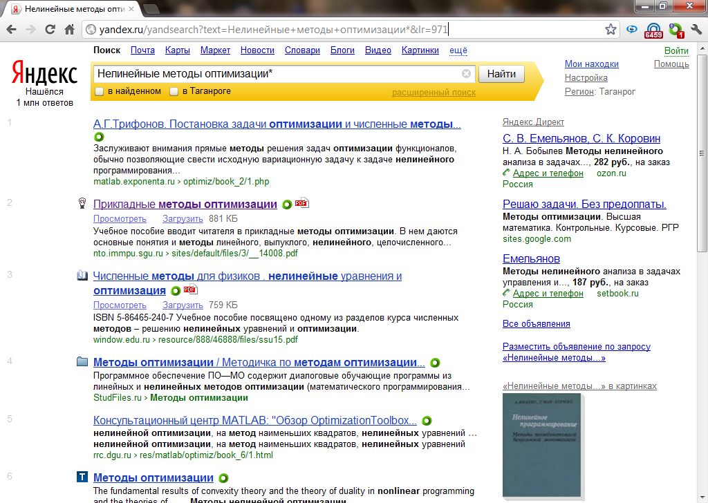Click Войти to sign in
The image size is (708, 503).
pos(676,51)
